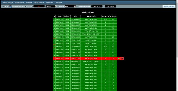Select K-lap cell 14373079
The height and width of the screenshot is (91, 178).
point(60,25)
